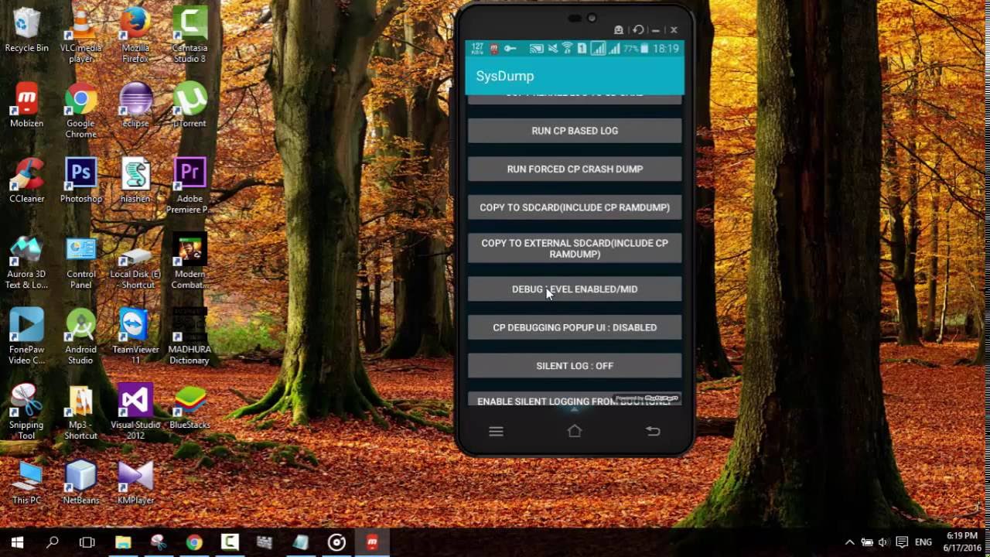Click the Mobizen face icon above phone screen
Screen dimensions: 990x557
(619, 30)
